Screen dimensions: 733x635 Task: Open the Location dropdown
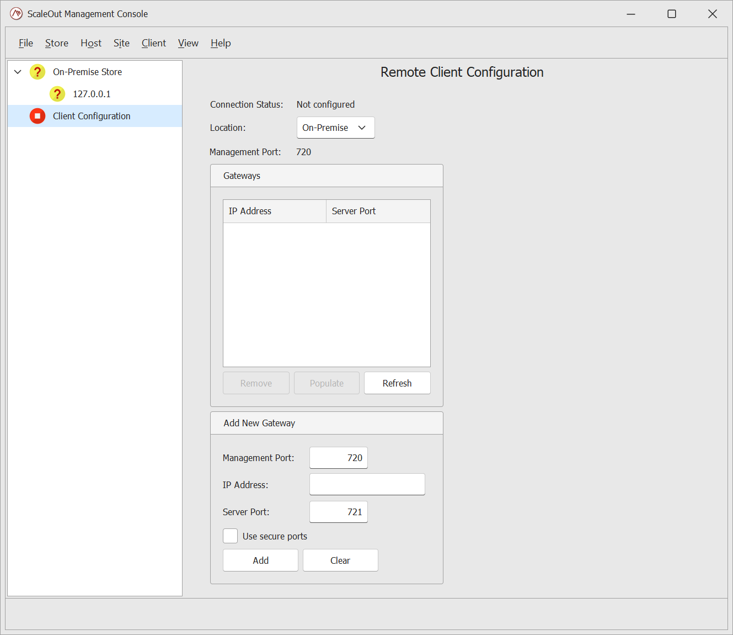pos(335,128)
